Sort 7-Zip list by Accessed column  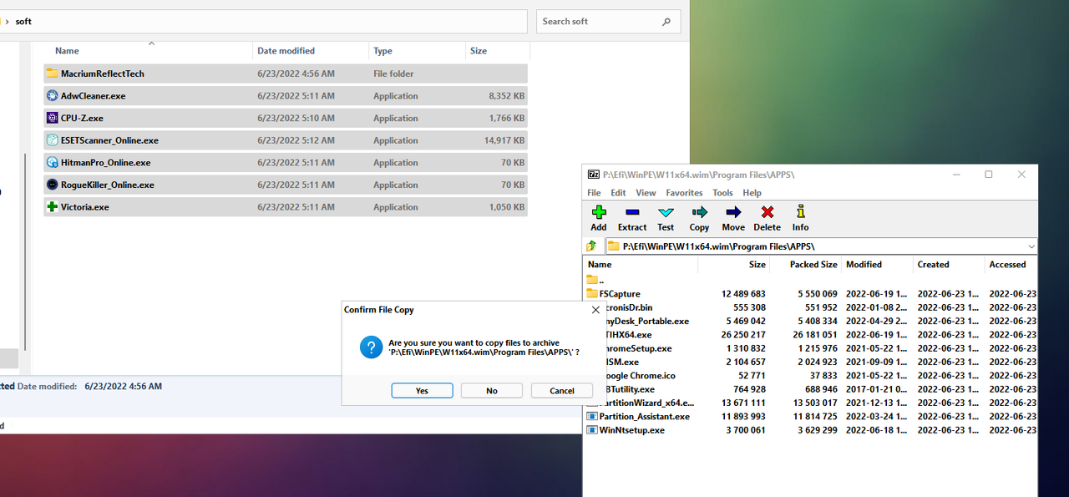1007,265
